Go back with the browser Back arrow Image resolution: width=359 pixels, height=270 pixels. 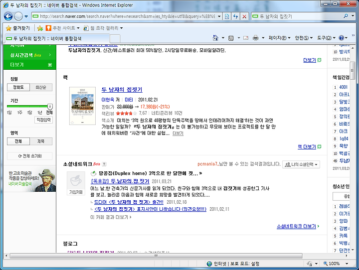coord(8,16)
